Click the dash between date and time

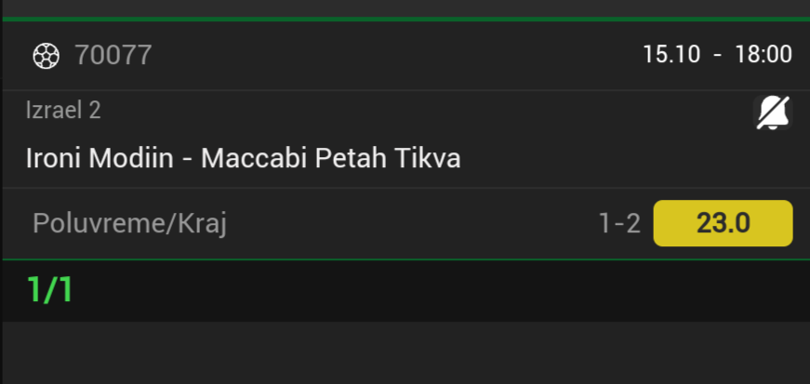point(717,55)
